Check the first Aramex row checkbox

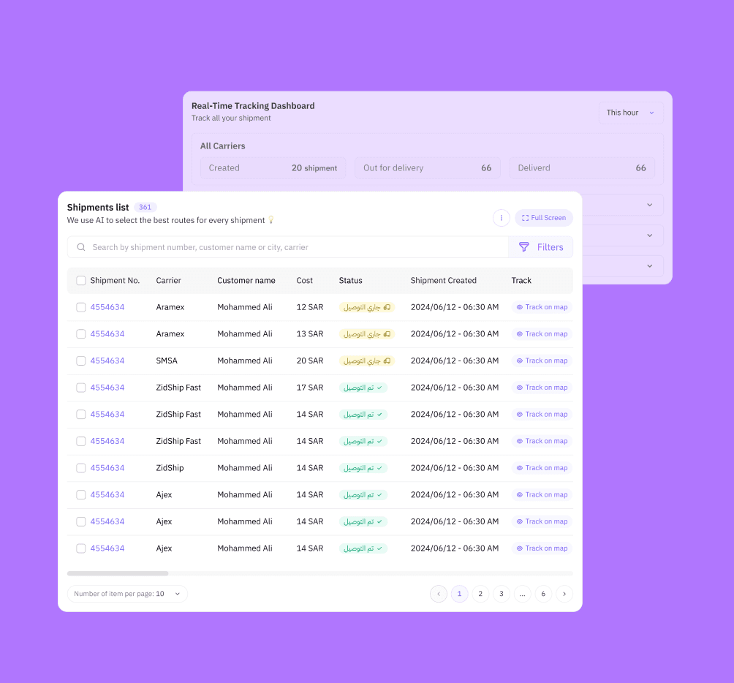coord(81,307)
